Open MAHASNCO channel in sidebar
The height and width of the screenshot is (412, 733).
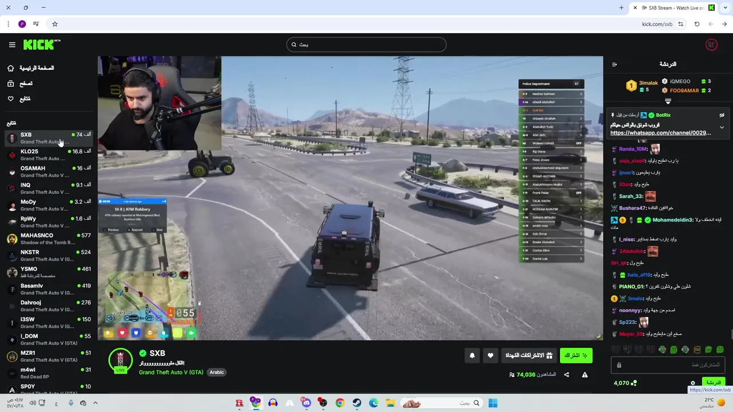point(49,239)
